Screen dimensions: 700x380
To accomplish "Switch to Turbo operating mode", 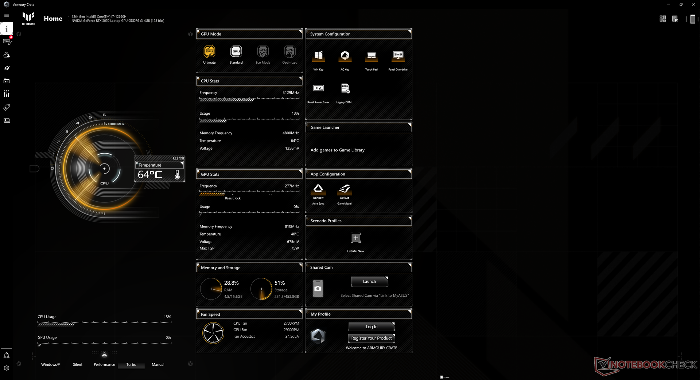I will click(131, 364).
